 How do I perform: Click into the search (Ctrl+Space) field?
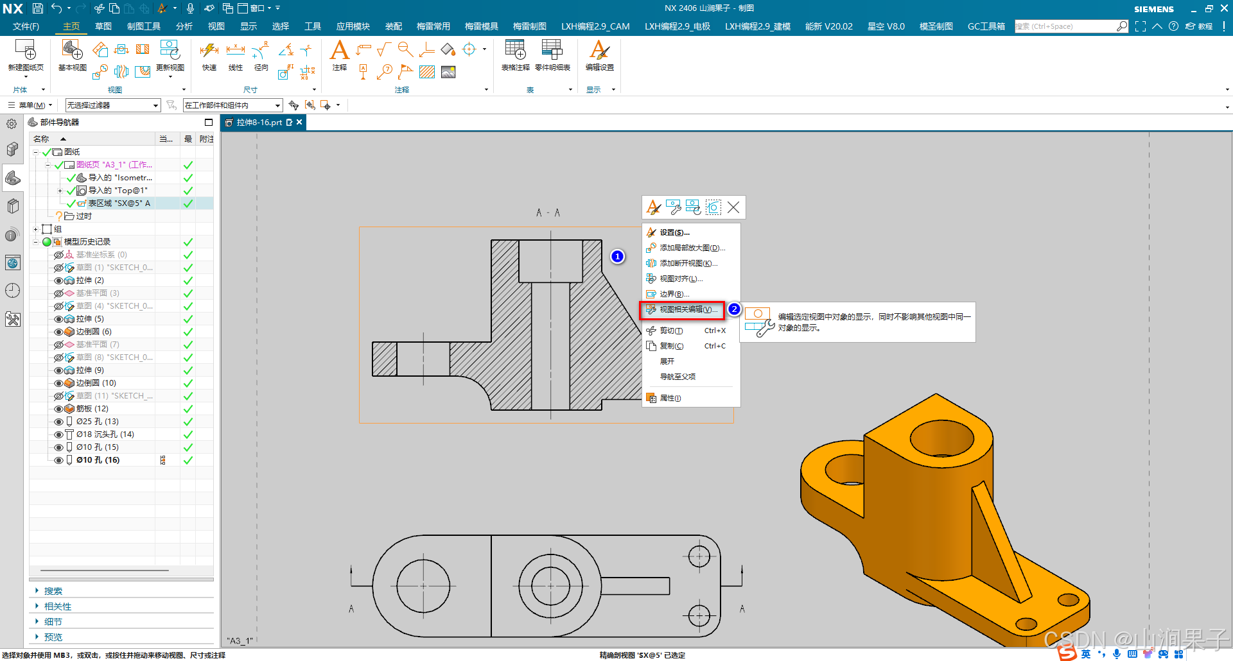coord(1065,26)
